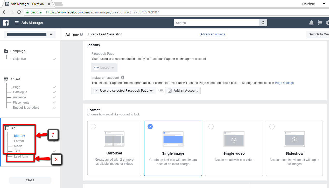Screen dimensions: 329x188
Task: Expand Use the selected Facebook Page dropdown
Action: pyautogui.click(x=124, y=91)
